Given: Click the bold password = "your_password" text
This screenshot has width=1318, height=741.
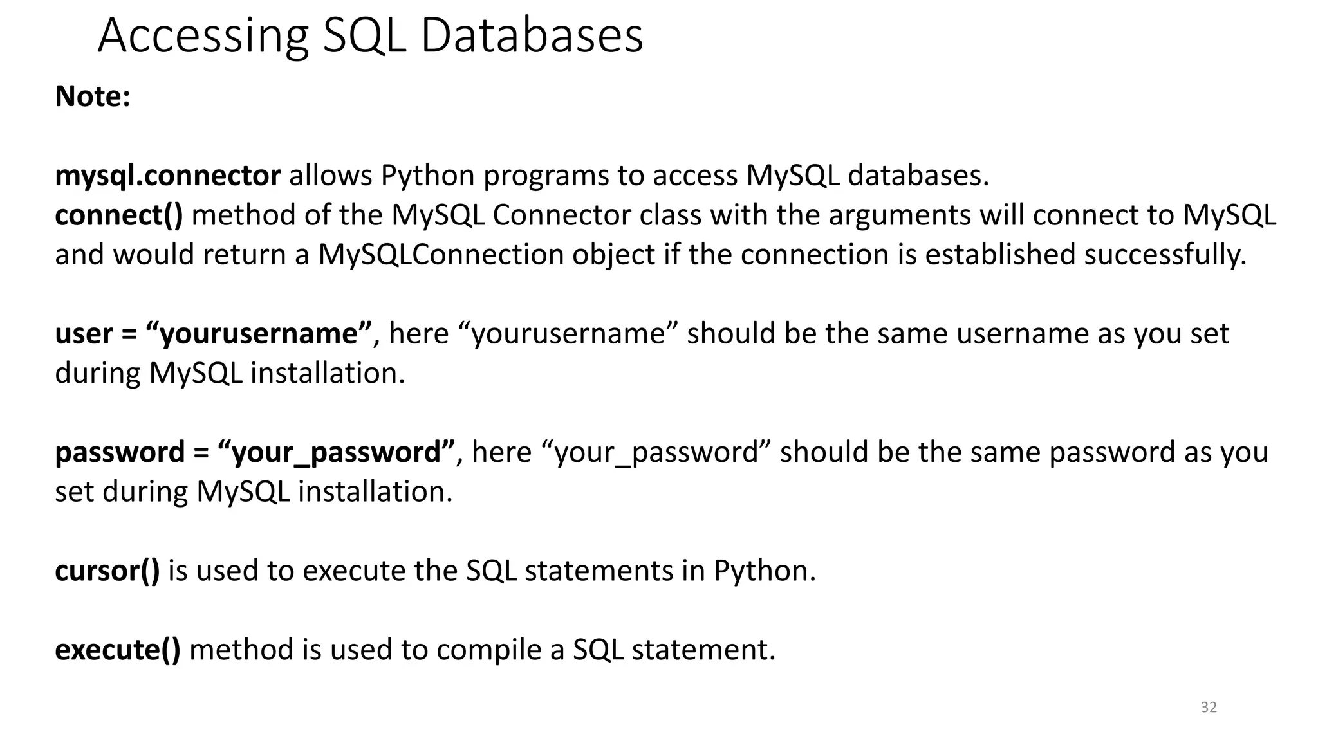Looking at the screenshot, I should click(x=255, y=452).
